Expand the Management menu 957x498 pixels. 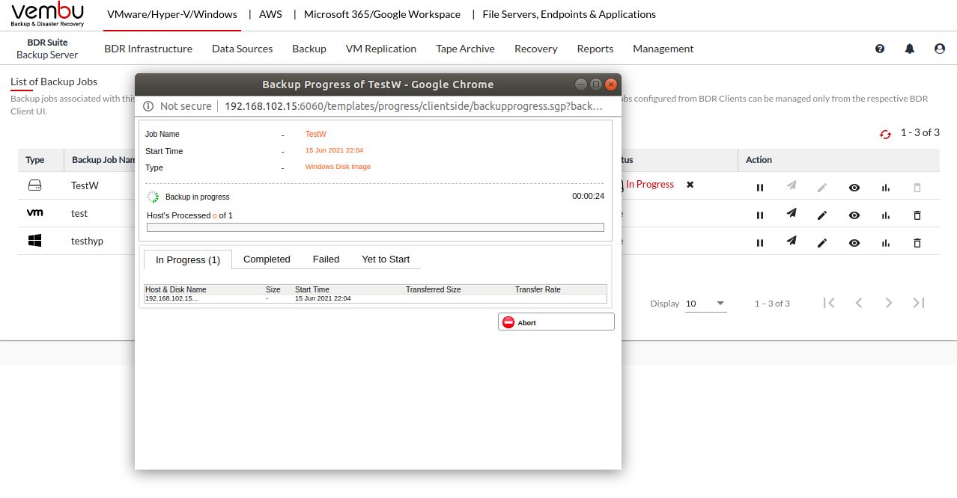(663, 49)
